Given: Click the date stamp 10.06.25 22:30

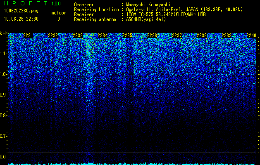Looking at the screenshot, I should pos(21,19).
